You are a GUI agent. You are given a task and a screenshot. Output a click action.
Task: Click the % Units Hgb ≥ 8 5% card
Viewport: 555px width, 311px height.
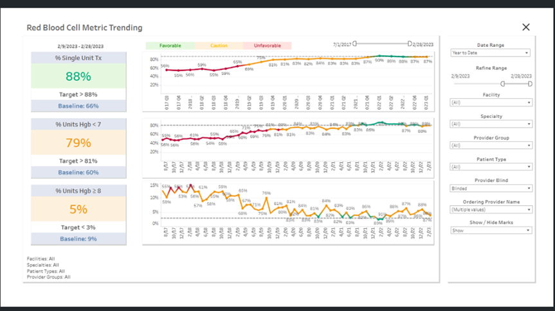pyautogui.click(x=78, y=209)
